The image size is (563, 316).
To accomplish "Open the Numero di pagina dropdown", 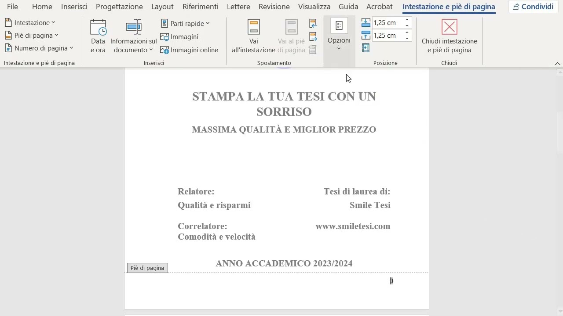I will [x=39, y=48].
